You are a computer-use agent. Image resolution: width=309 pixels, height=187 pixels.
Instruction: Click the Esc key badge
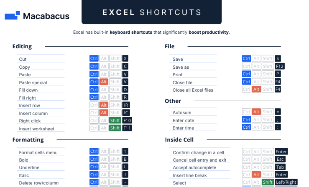280,160
